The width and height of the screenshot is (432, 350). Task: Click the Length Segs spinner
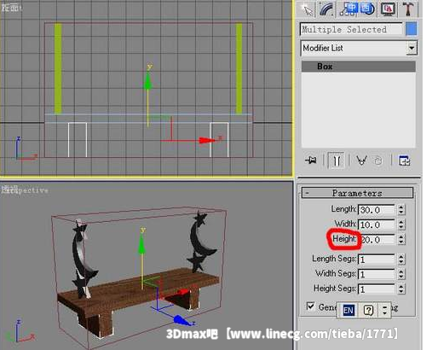tap(401, 260)
